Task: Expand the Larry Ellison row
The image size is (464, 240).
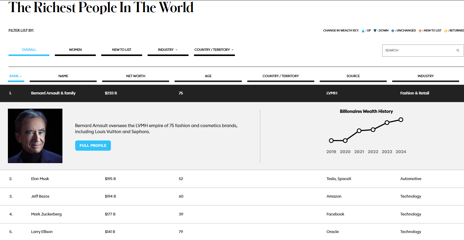Action: click(x=232, y=232)
